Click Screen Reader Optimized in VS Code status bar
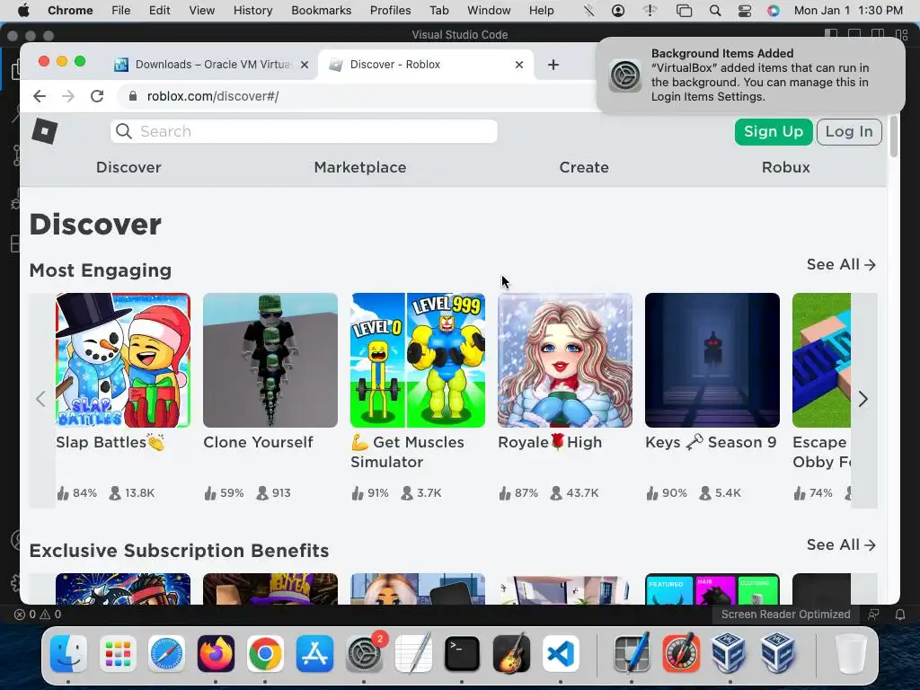The height and width of the screenshot is (690, 920). pyautogui.click(x=785, y=615)
